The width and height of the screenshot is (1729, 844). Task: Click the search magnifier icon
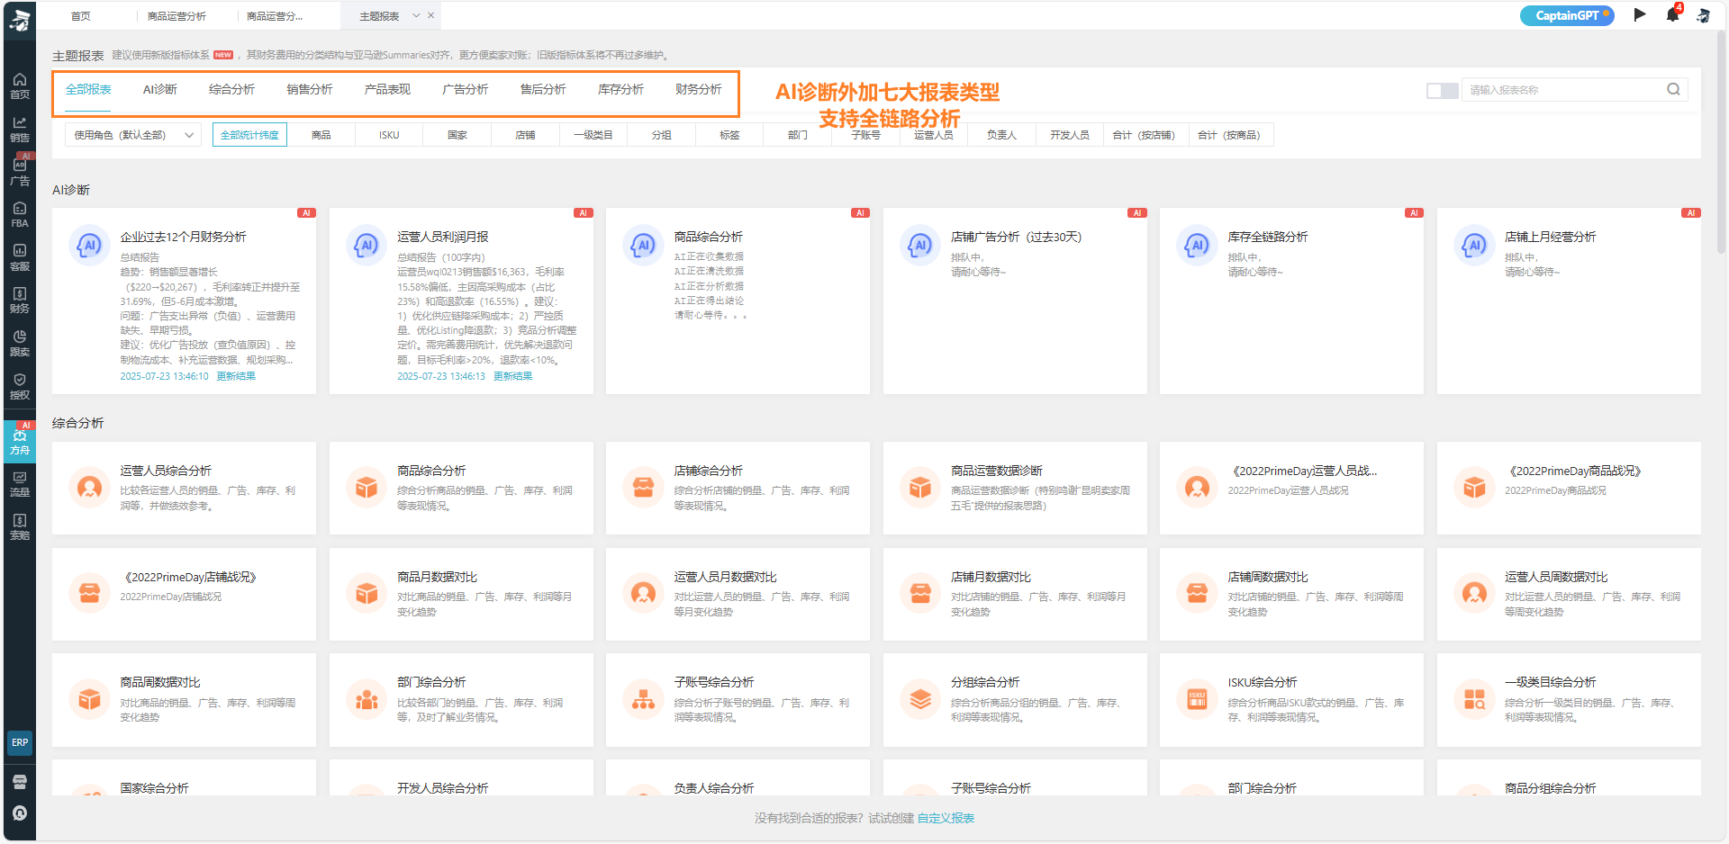(1673, 89)
